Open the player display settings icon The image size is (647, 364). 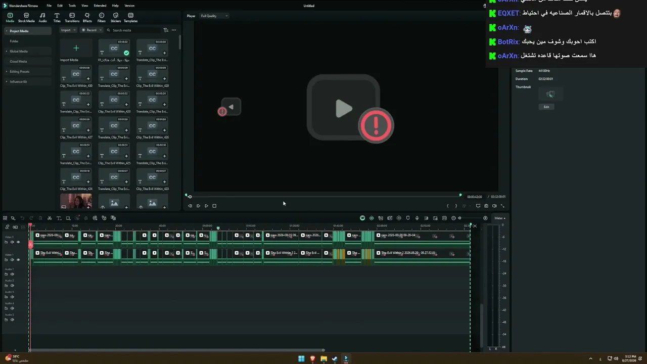point(478,206)
